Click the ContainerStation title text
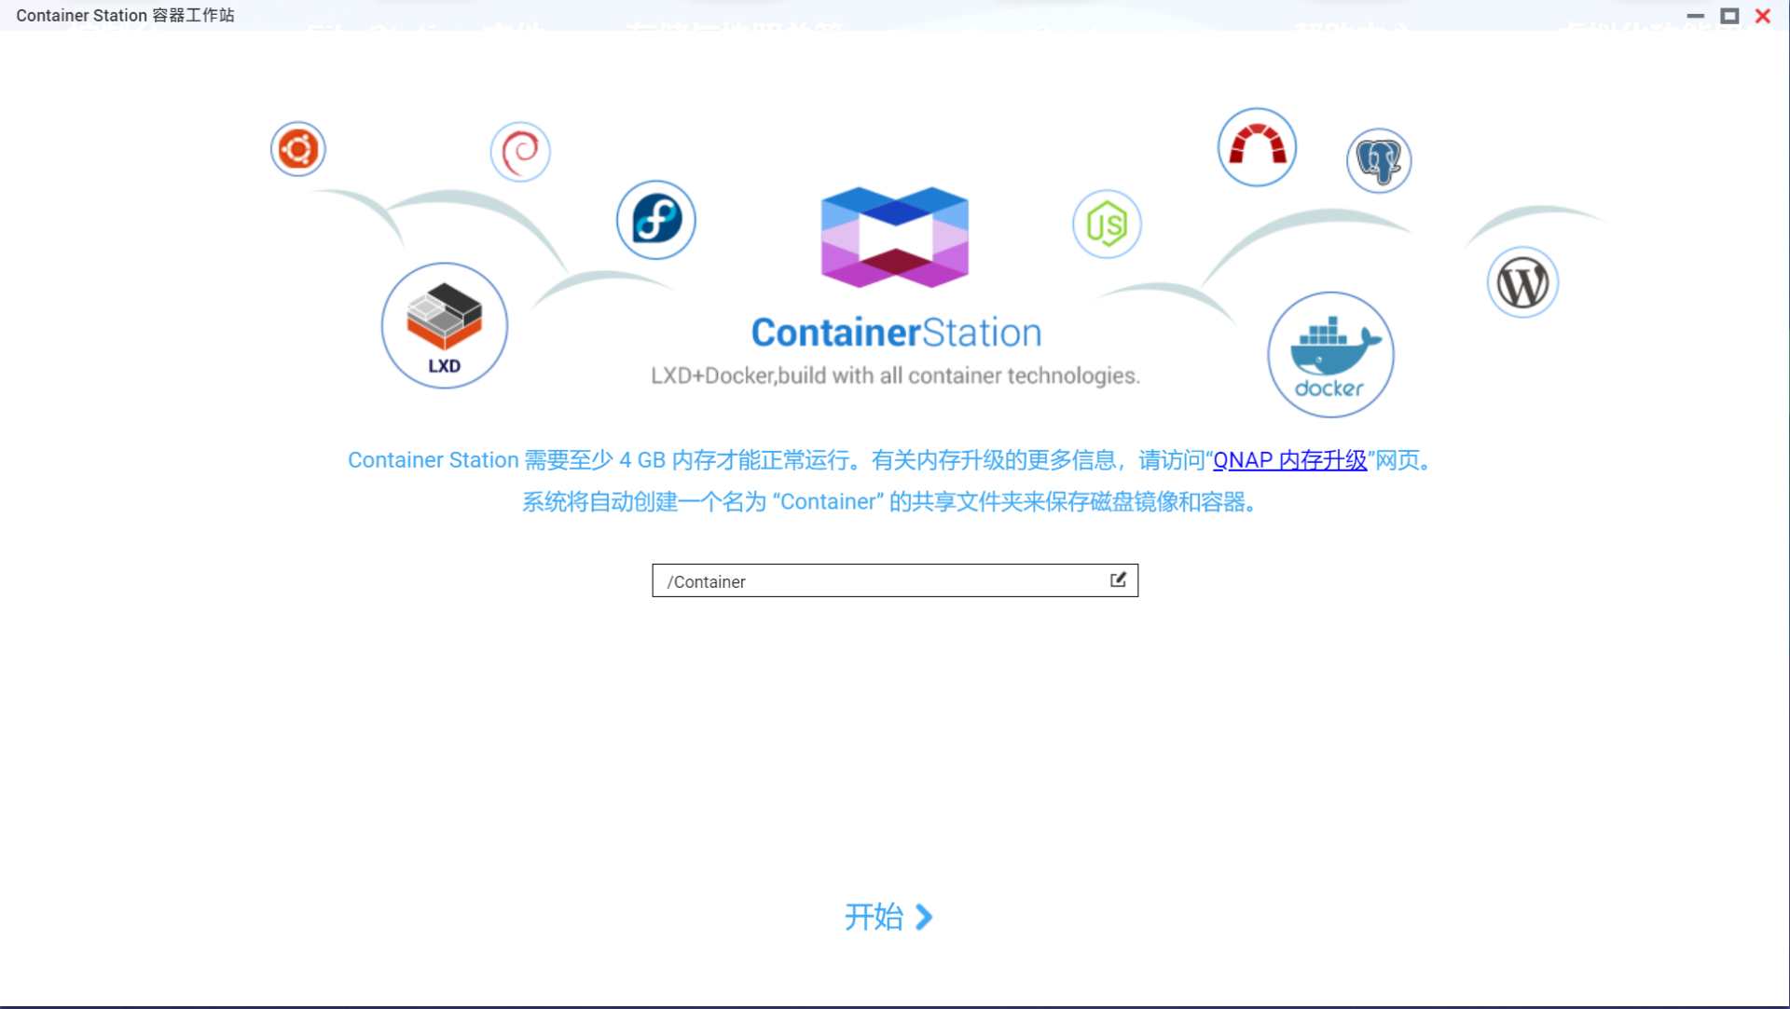 click(896, 333)
